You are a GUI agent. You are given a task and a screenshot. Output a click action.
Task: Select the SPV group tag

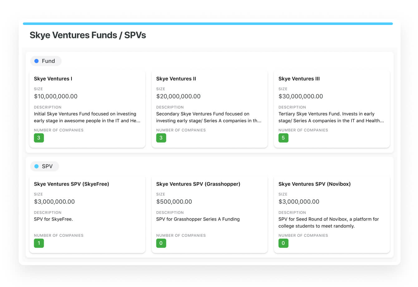(45, 166)
